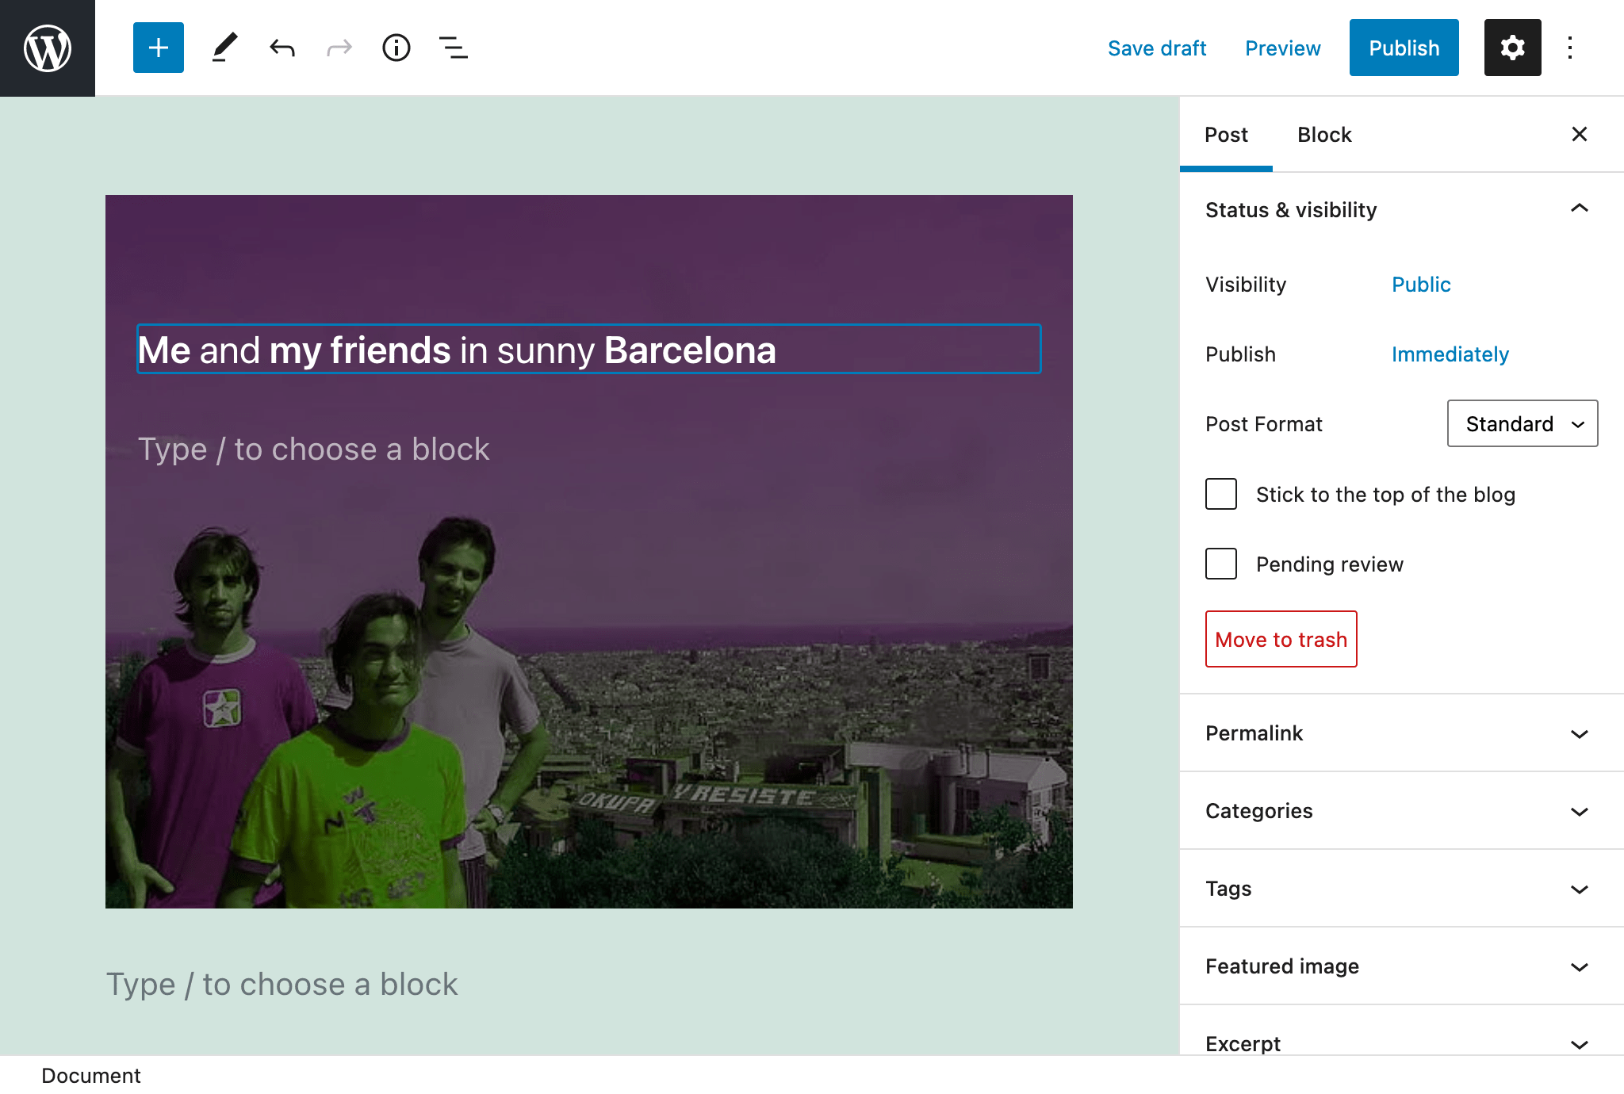Check the Pending review option

click(x=1220, y=564)
